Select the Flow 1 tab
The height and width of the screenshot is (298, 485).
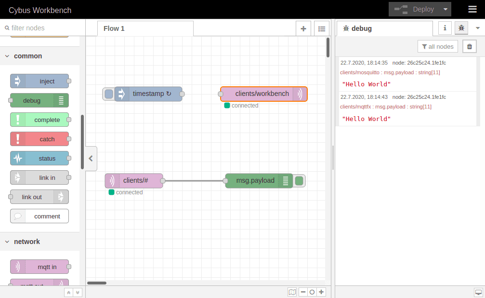pos(114,28)
